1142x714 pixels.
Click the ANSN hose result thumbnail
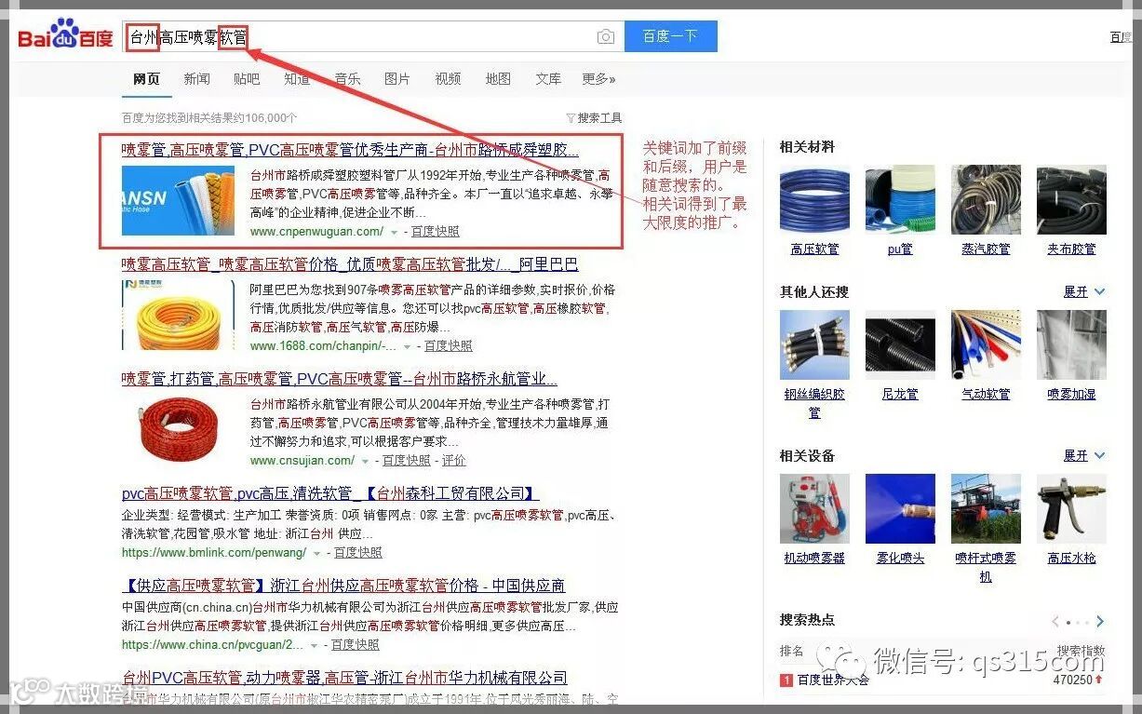pyautogui.click(x=178, y=200)
